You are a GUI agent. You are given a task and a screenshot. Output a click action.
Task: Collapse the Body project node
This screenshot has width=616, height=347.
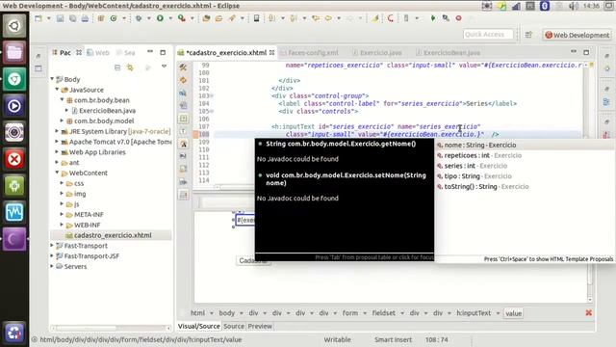click(x=52, y=79)
